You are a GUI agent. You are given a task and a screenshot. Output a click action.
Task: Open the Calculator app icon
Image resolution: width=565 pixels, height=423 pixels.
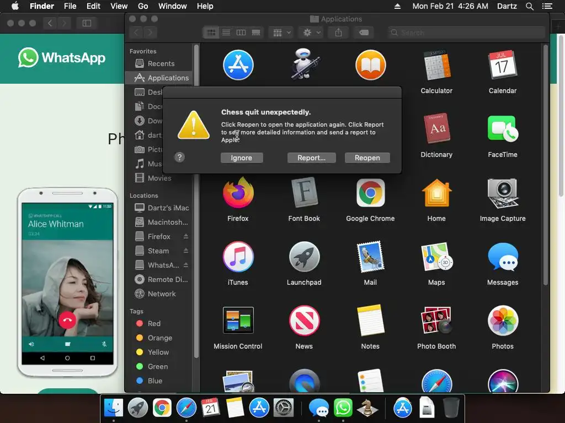(x=436, y=66)
